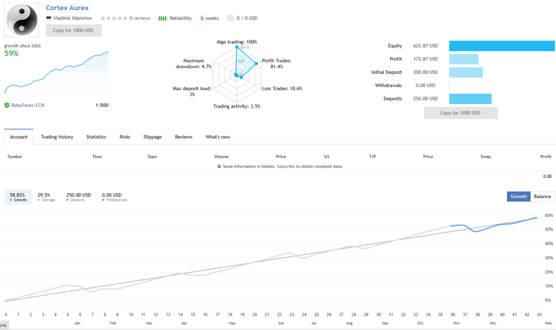556x330 pixels.
Task: Click the small growth chart thumbnail
Action: 56,71
